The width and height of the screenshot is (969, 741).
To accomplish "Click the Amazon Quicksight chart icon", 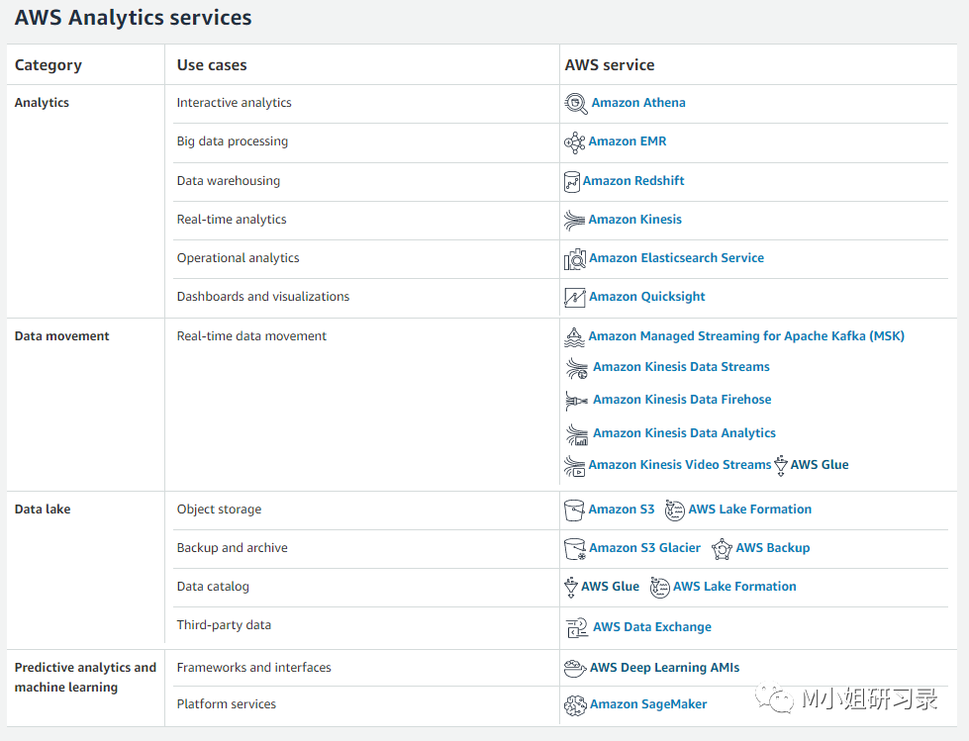I will pyautogui.click(x=575, y=297).
